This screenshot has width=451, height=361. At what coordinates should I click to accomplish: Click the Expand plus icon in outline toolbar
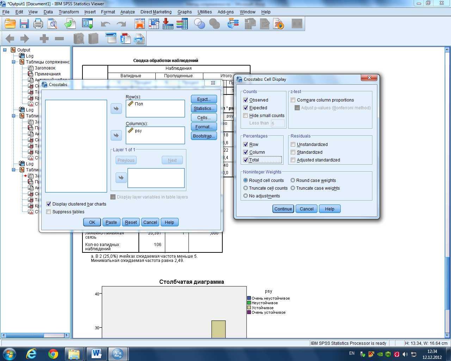tap(44, 39)
